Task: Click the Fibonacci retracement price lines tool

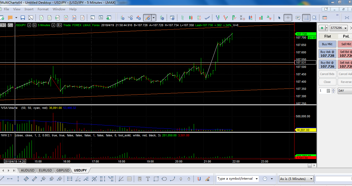Action: click(70, 179)
